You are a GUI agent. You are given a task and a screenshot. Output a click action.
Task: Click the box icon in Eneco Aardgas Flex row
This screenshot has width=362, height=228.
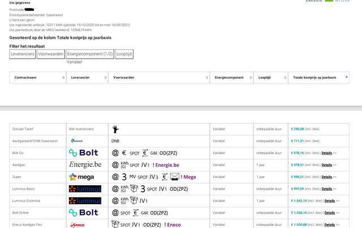pyautogui.click(x=115, y=224)
